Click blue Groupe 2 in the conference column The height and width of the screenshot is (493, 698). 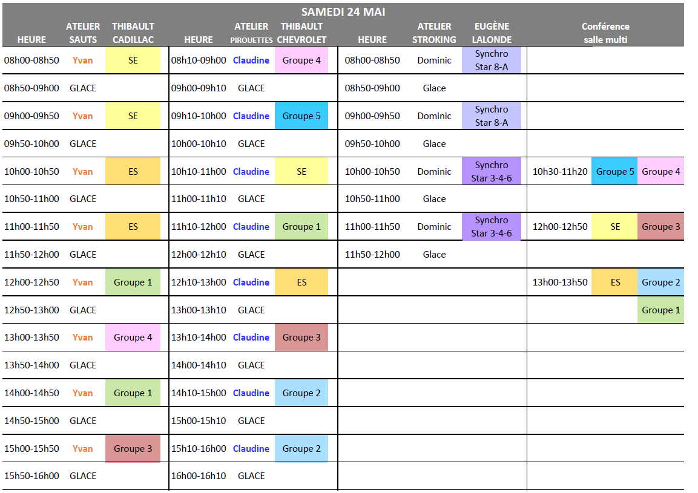click(x=660, y=282)
